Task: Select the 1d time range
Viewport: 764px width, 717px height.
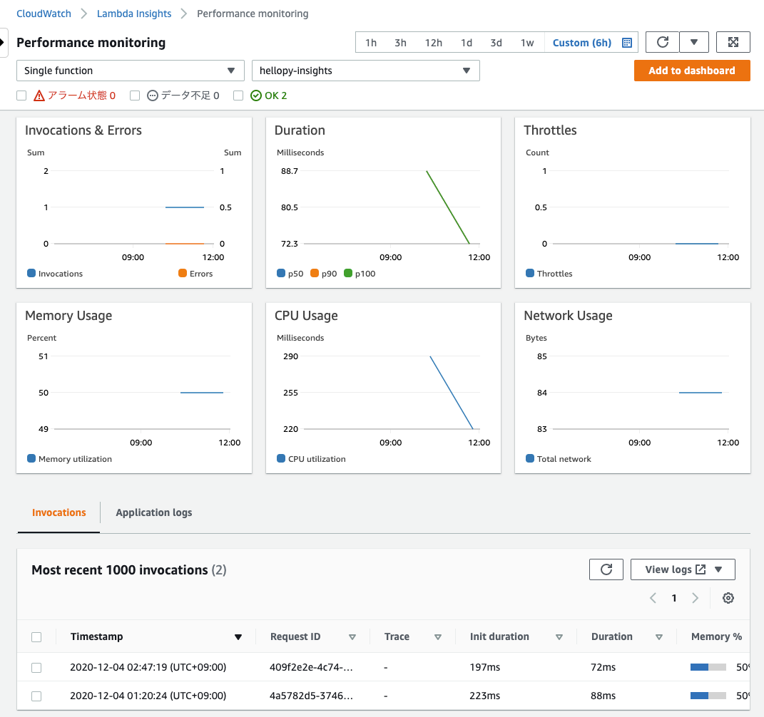Action: tap(466, 43)
